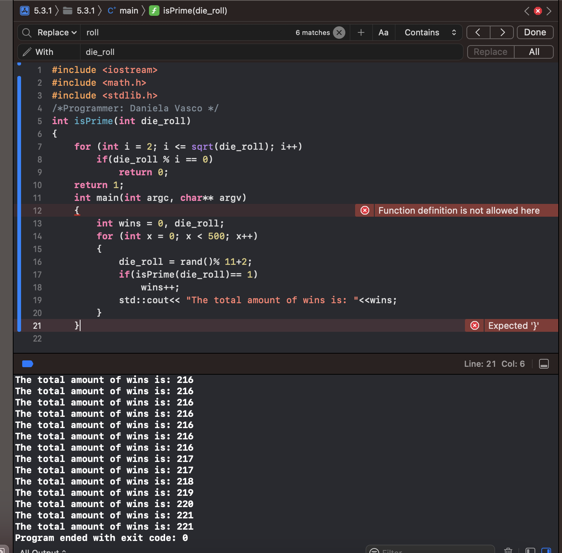Click 'Function definition is not allowed here' message
Viewport: 562px width, 553px height.
[459, 211]
